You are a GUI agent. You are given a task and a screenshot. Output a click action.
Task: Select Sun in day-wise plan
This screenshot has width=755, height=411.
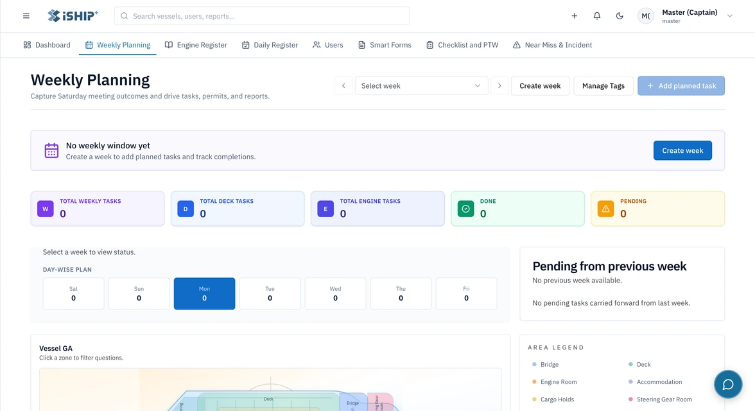(139, 293)
